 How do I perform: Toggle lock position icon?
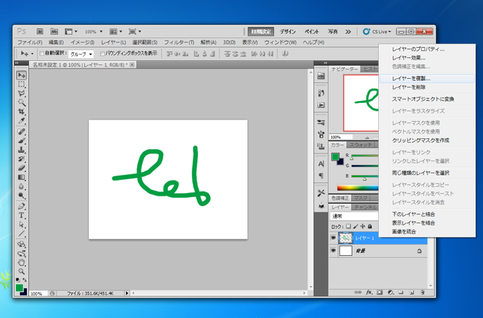362,226
